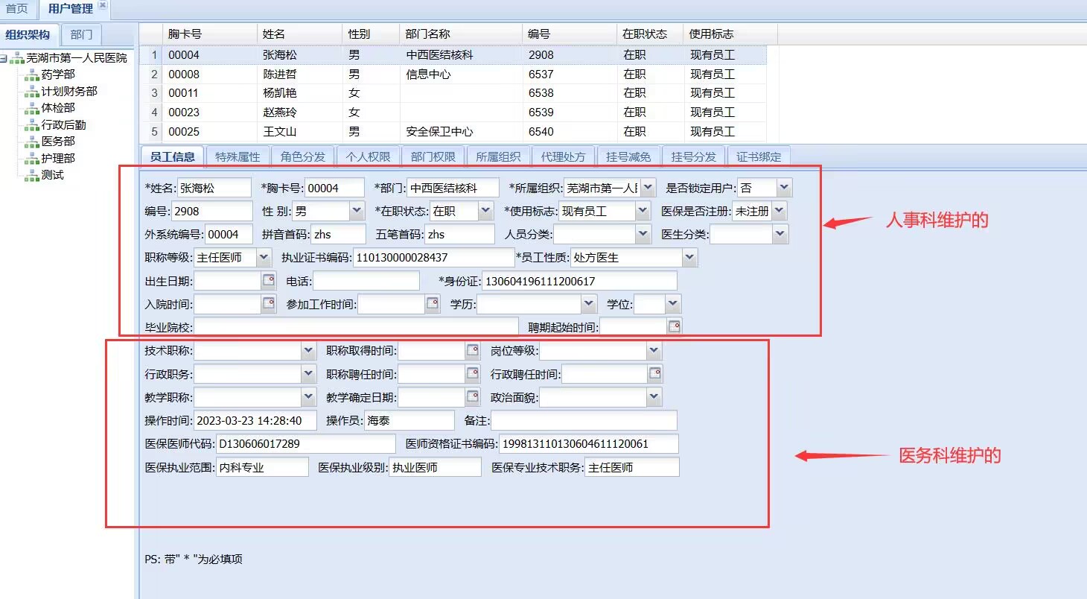Image resolution: width=1087 pixels, height=599 pixels.
Task: Select 测试 in the organization tree
Action: pos(52,174)
